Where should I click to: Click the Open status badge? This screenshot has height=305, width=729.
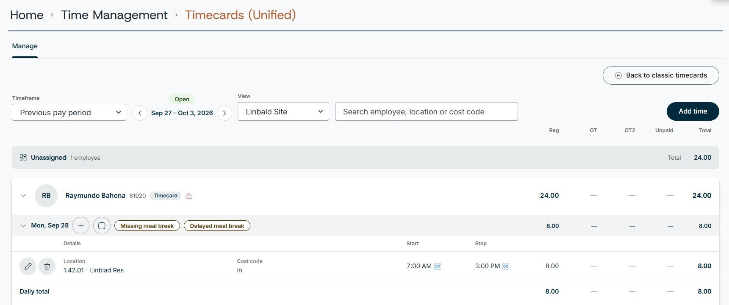pos(182,99)
